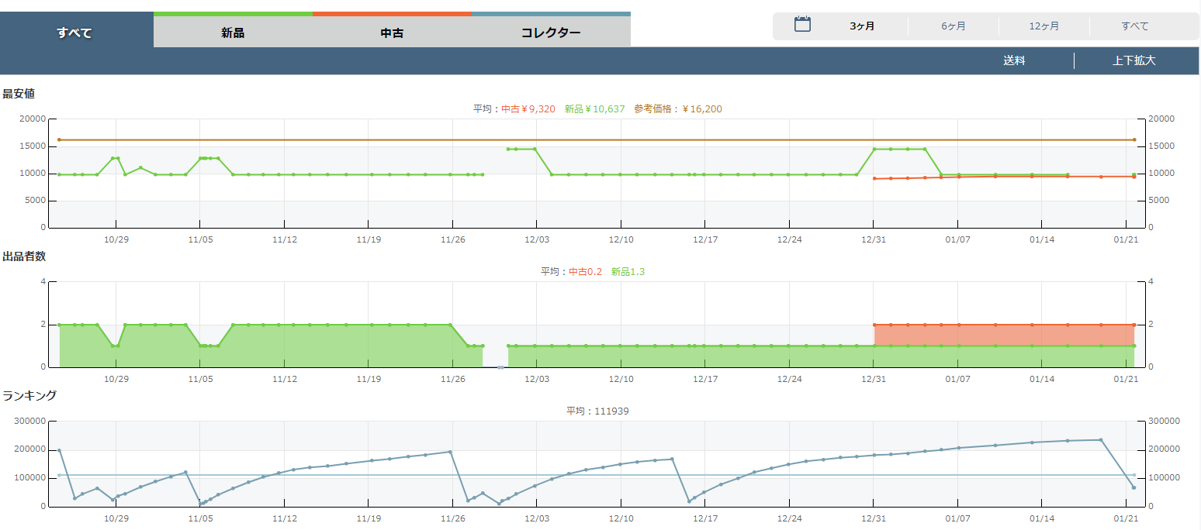Click the 中古 ¥9,320 average legend
This screenshot has height=530, width=1201.
528,109
